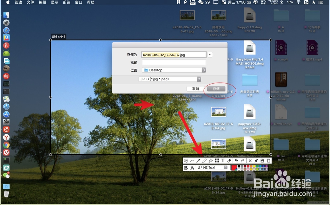Select the text T tool
The image size is (330, 205).
[x=223, y=161]
